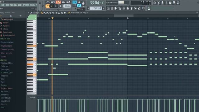Toggle overdub blend recording

coord(63,2)
